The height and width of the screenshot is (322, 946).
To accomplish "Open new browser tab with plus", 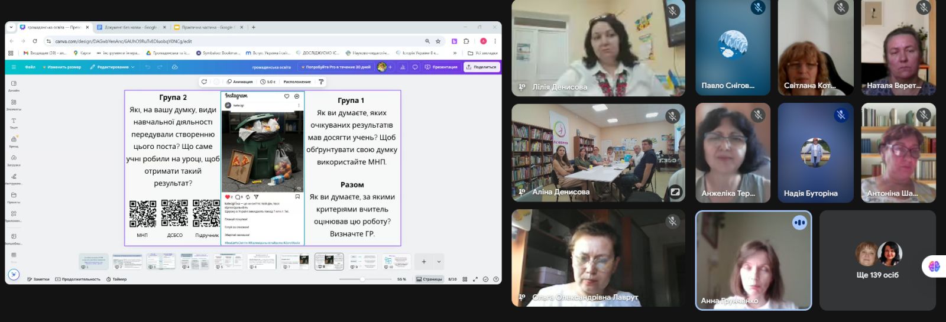I will click(254, 27).
